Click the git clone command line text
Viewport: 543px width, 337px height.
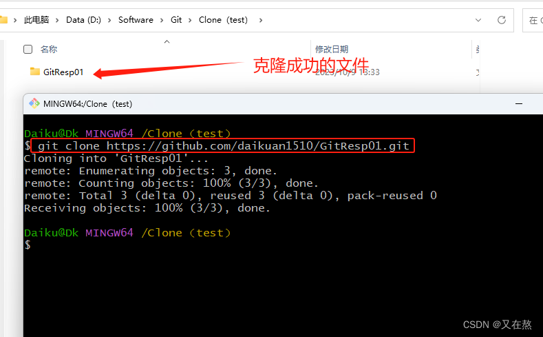point(224,145)
